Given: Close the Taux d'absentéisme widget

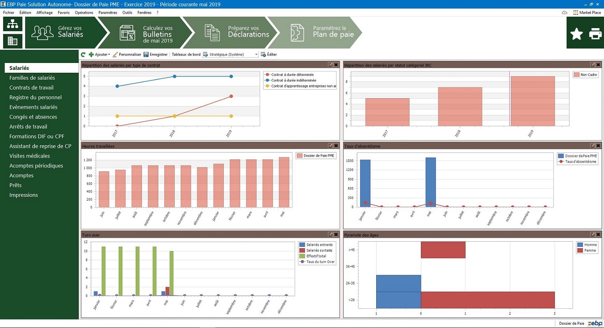Looking at the screenshot, I should pyautogui.click(x=598, y=146).
